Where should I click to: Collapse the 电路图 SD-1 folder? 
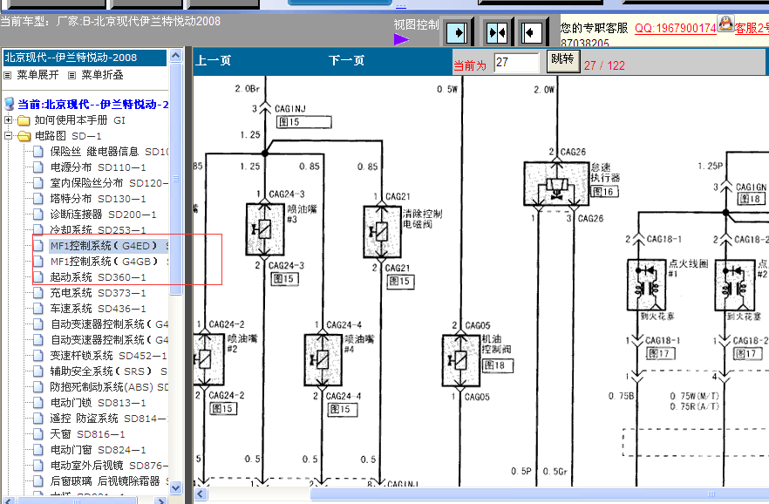8,135
